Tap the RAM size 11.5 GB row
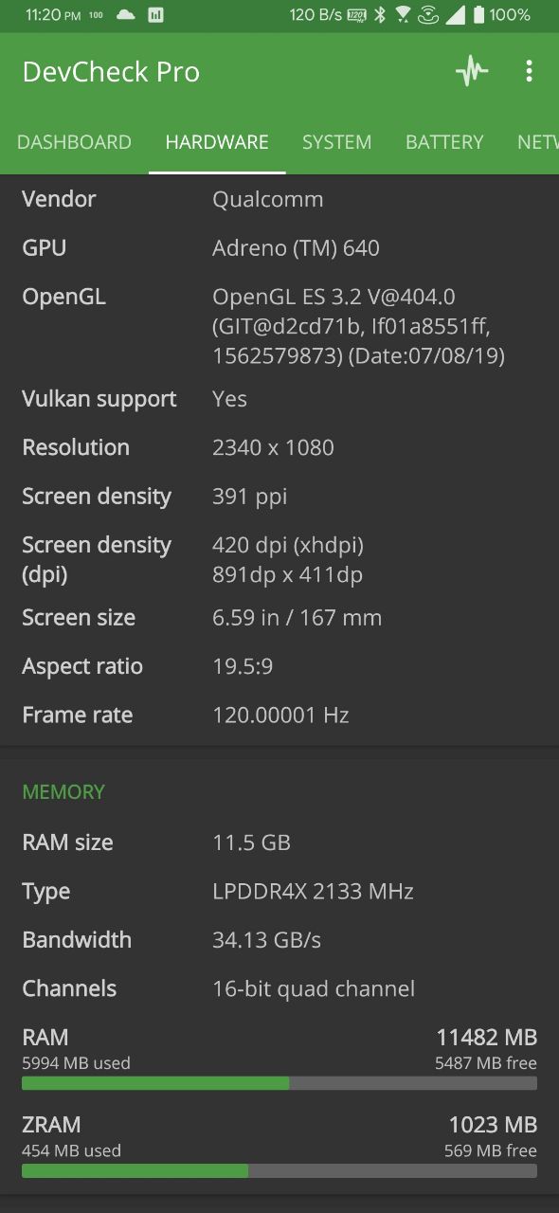This screenshot has width=559, height=1213. click(x=279, y=842)
